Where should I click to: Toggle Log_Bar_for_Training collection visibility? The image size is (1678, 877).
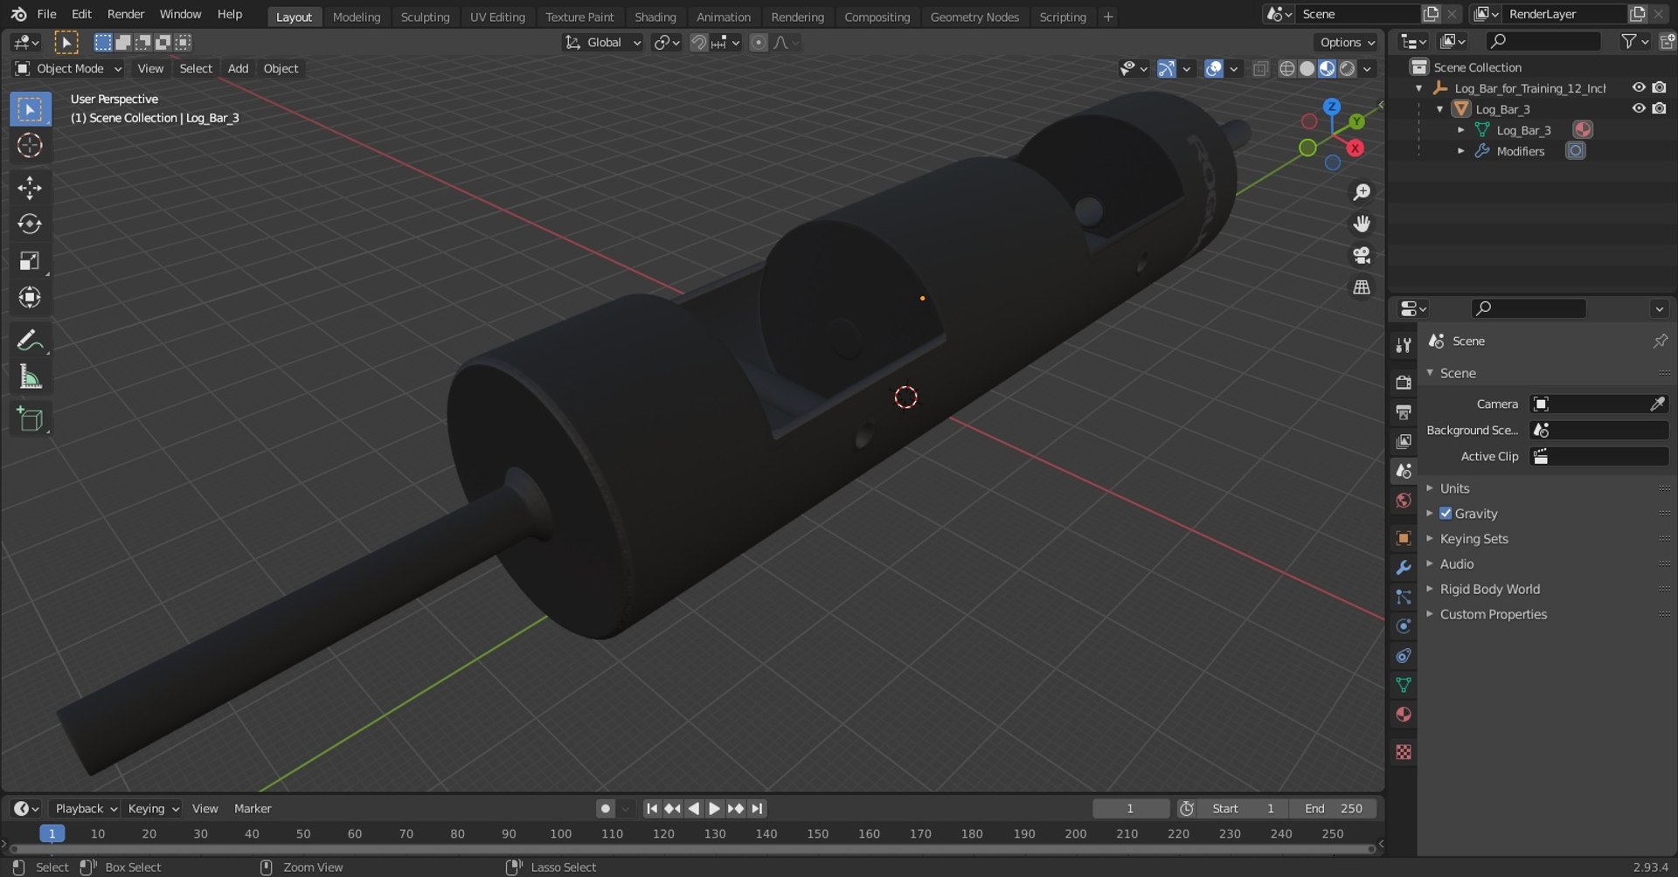tap(1639, 87)
